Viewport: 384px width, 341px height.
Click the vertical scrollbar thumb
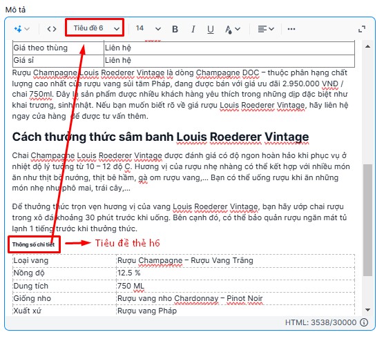367,220
